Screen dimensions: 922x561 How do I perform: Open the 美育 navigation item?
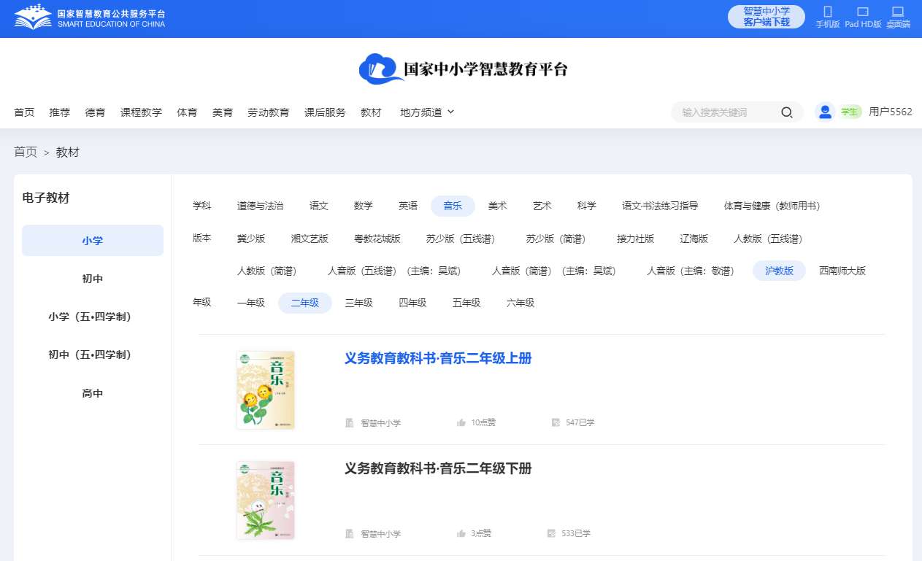(x=223, y=112)
